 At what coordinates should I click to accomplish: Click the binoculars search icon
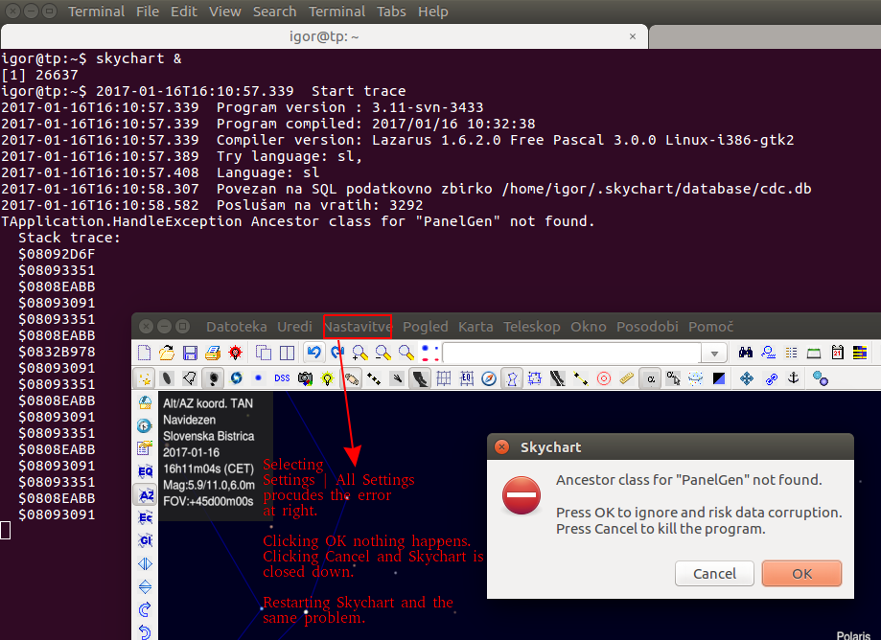(746, 353)
